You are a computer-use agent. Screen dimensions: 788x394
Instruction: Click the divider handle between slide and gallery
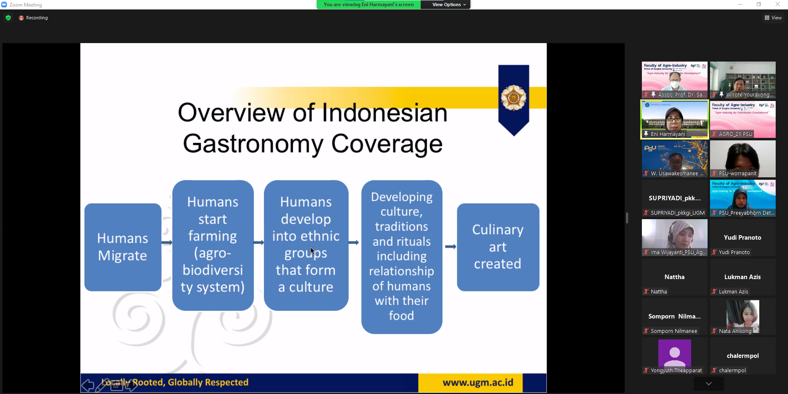627,218
